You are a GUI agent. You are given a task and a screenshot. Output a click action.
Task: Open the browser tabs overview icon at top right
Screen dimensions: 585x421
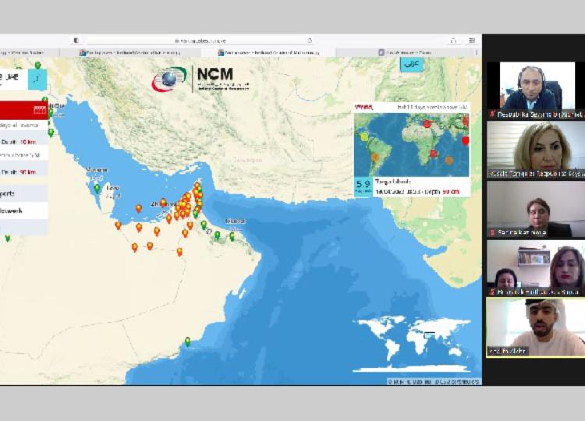click(x=473, y=41)
